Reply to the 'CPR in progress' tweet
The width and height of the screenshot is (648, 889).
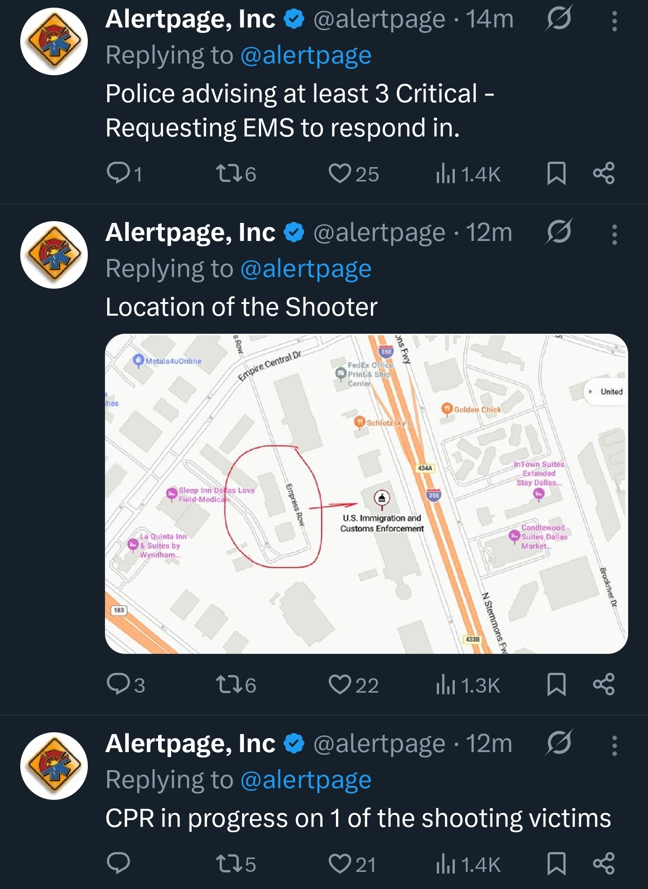click(x=118, y=863)
